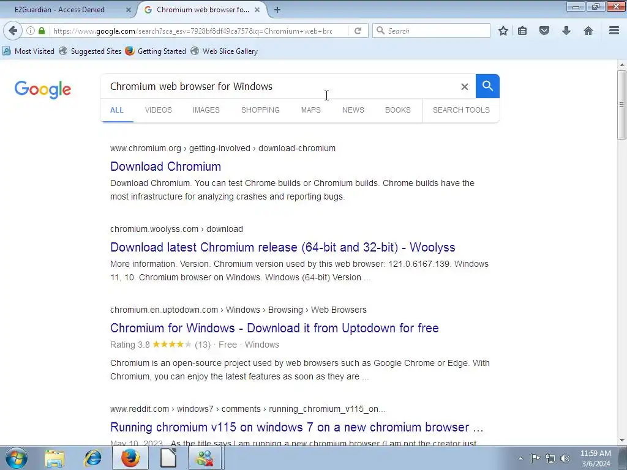
Task: Launch Internet Explorer from taskbar
Action: click(93, 458)
